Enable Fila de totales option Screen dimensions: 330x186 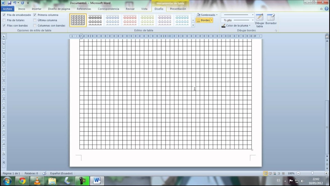click(x=4, y=20)
